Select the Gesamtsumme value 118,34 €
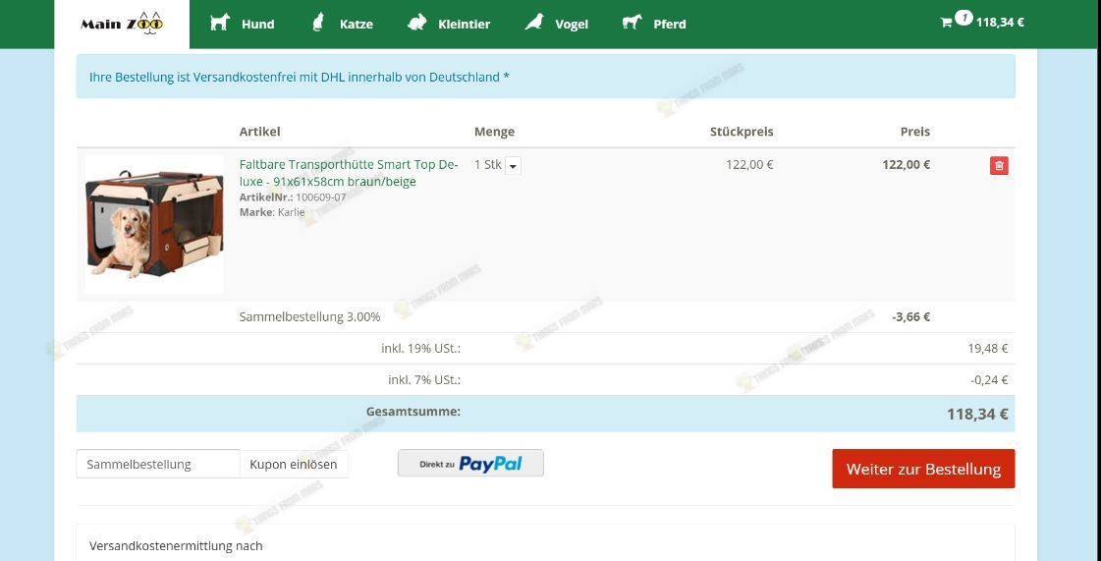The width and height of the screenshot is (1101, 561). click(977, 415)
